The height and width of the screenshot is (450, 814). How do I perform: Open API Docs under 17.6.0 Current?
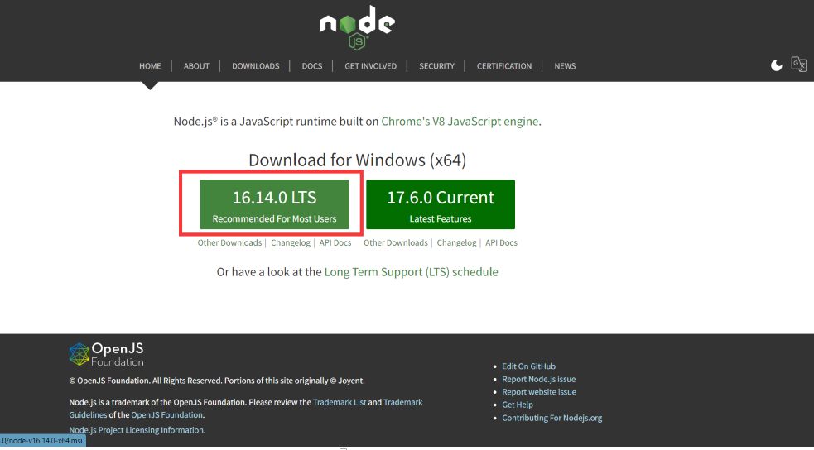point(501,242)
